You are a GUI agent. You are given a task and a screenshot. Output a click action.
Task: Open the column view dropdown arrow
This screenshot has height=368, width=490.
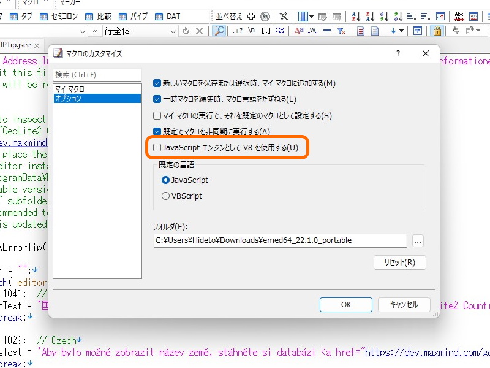[311, 15]
